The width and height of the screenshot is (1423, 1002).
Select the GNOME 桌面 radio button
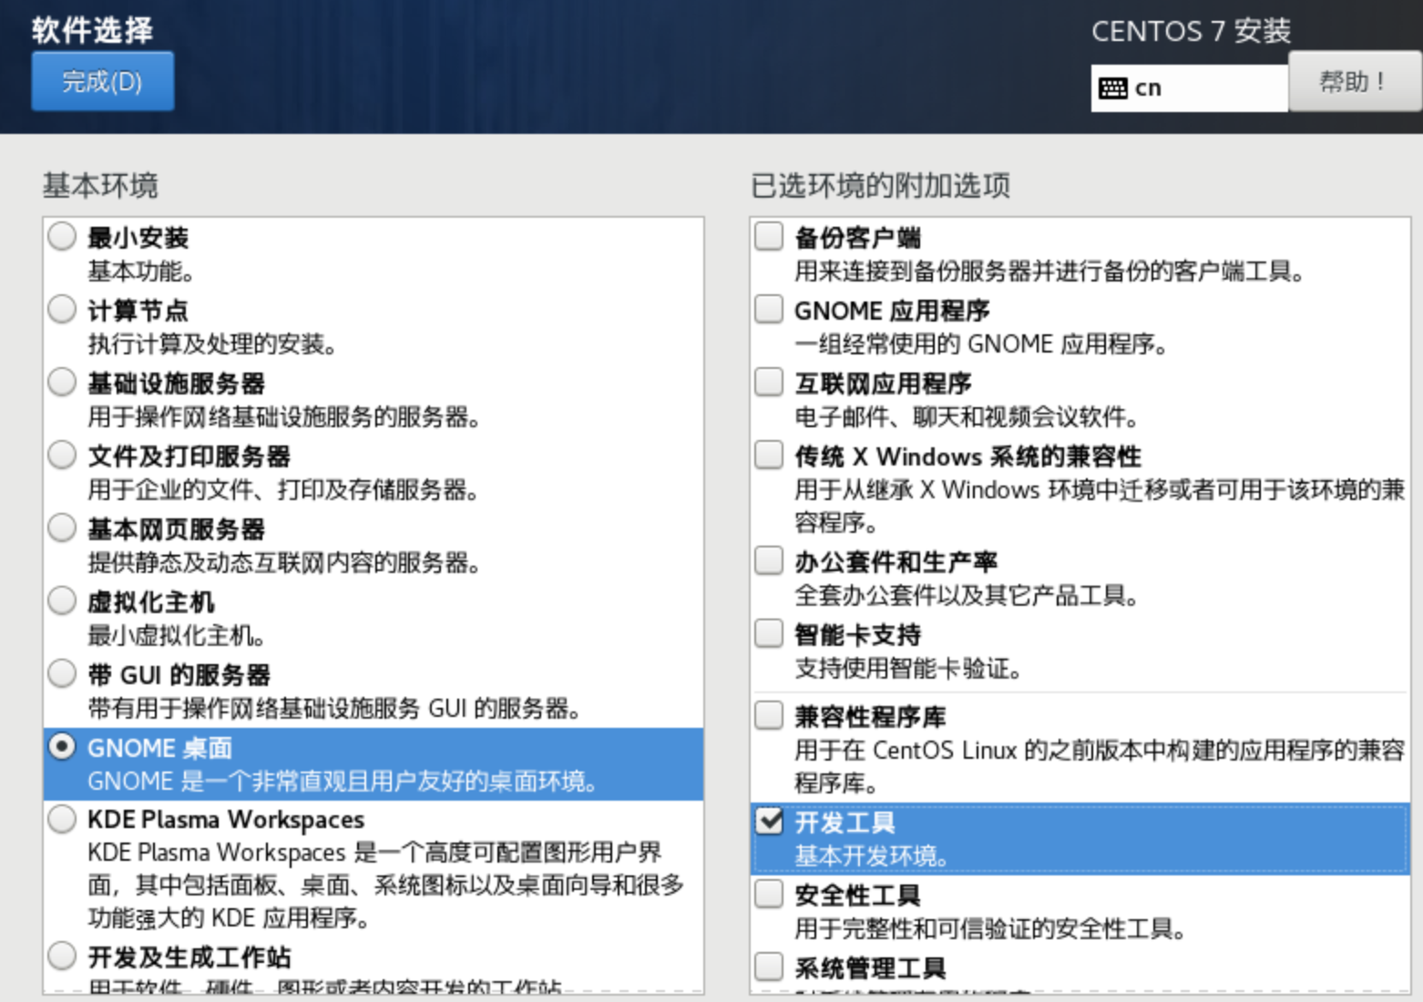[x=62, y=747]
